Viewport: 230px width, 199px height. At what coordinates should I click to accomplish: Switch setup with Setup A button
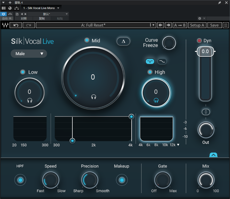[197, 25]
